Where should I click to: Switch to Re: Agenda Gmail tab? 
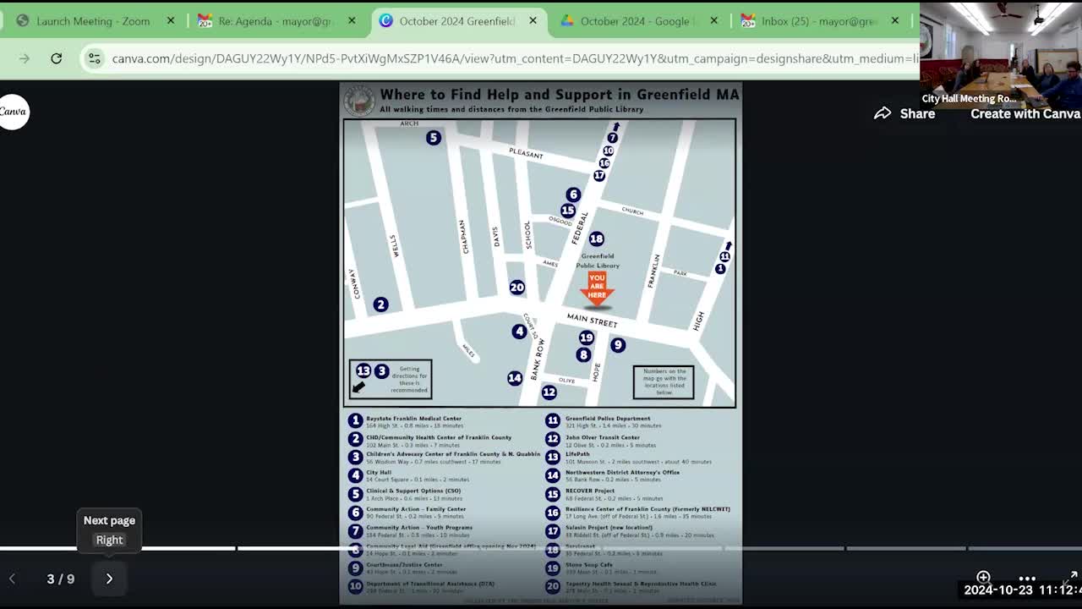click(276, 21)
